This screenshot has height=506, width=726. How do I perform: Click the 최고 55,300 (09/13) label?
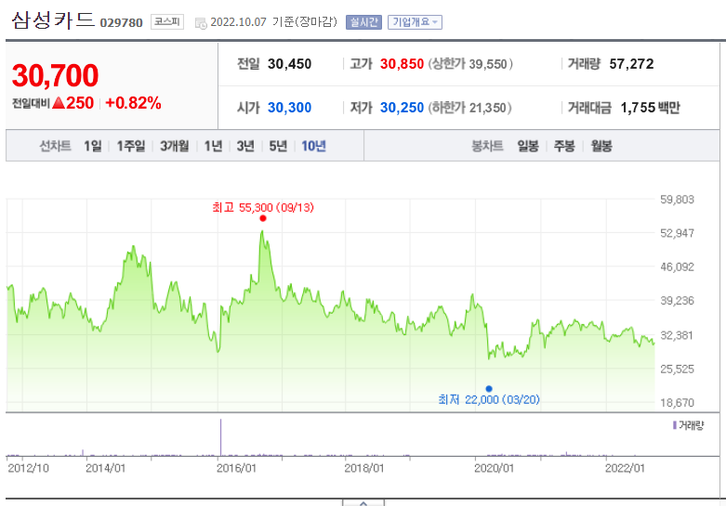[x=263, y=208]
